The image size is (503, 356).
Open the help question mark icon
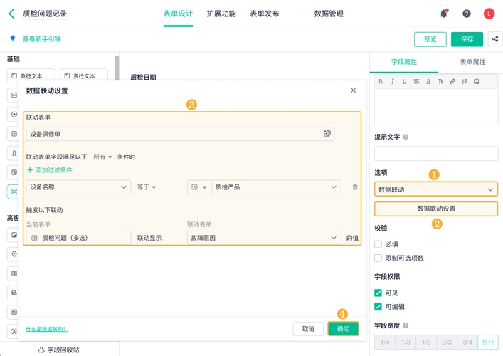pyautogui.click(x=467, y=14)
